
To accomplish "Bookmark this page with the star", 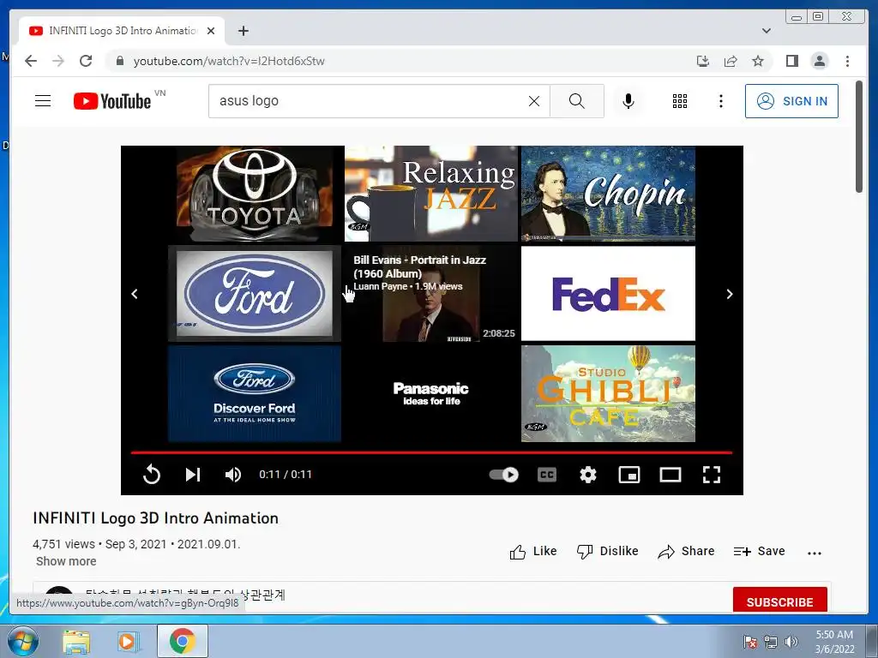I will [758, 61].
